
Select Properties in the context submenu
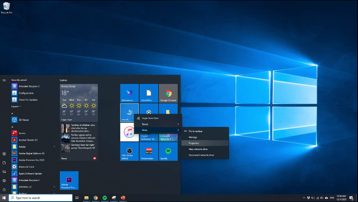194,143
